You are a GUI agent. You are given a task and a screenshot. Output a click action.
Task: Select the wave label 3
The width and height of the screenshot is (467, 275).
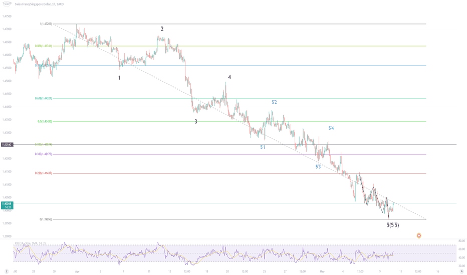coord(196,121)
